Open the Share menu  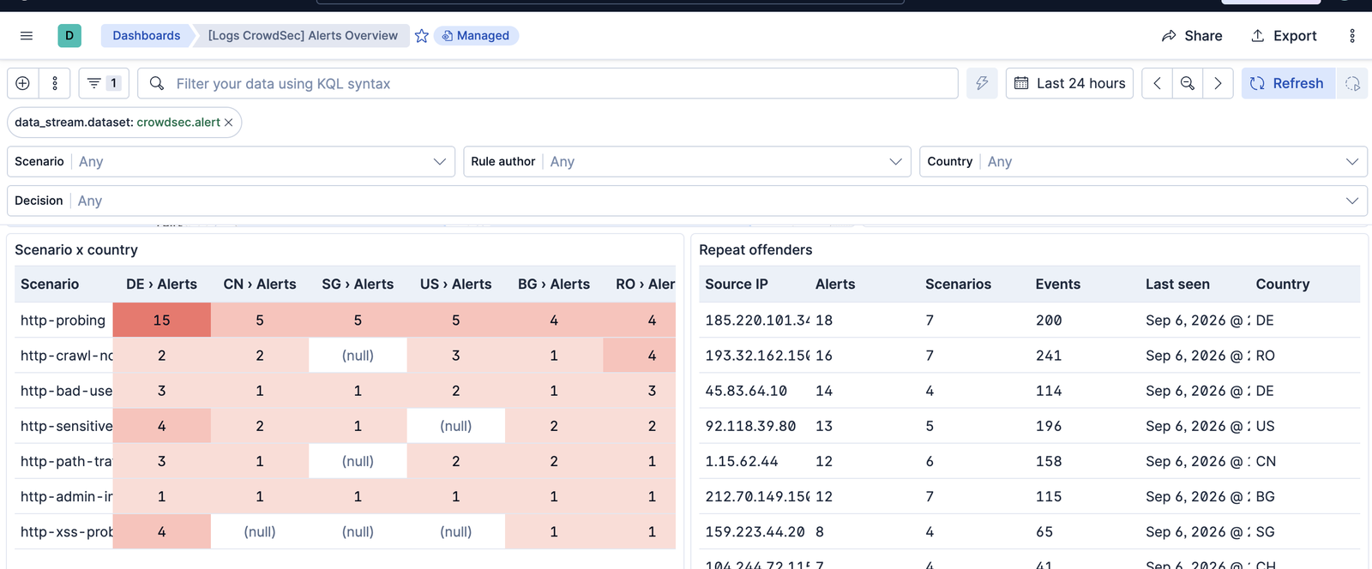pos(1192,36)
